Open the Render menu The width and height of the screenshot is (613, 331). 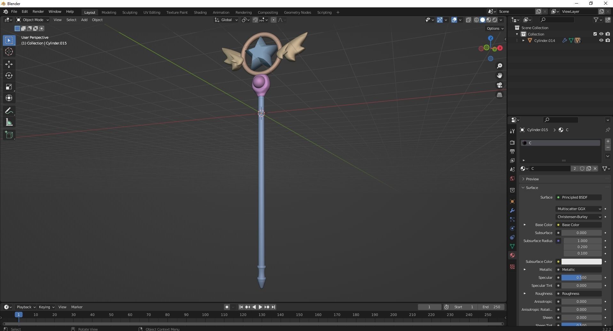click(38, 12)
